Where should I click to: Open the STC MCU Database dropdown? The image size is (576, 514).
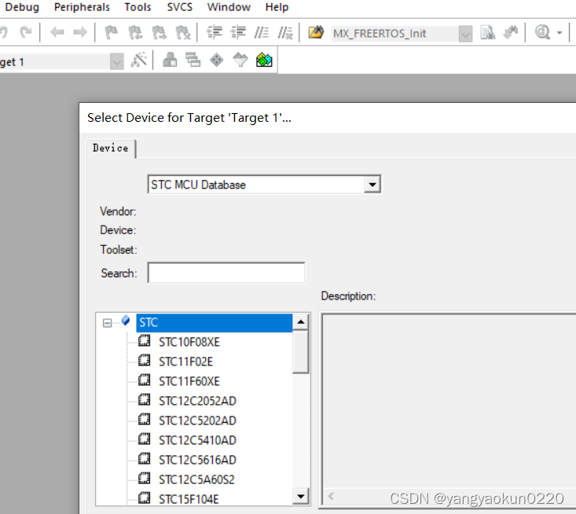[x=372, y=185]
